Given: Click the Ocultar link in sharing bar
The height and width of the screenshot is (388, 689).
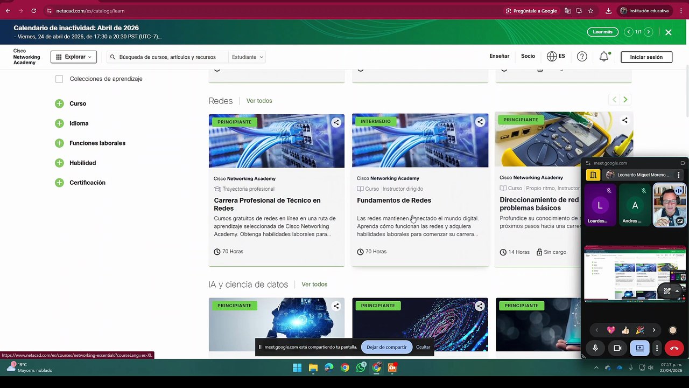Looking at the screenshot, I should point(423,347).
